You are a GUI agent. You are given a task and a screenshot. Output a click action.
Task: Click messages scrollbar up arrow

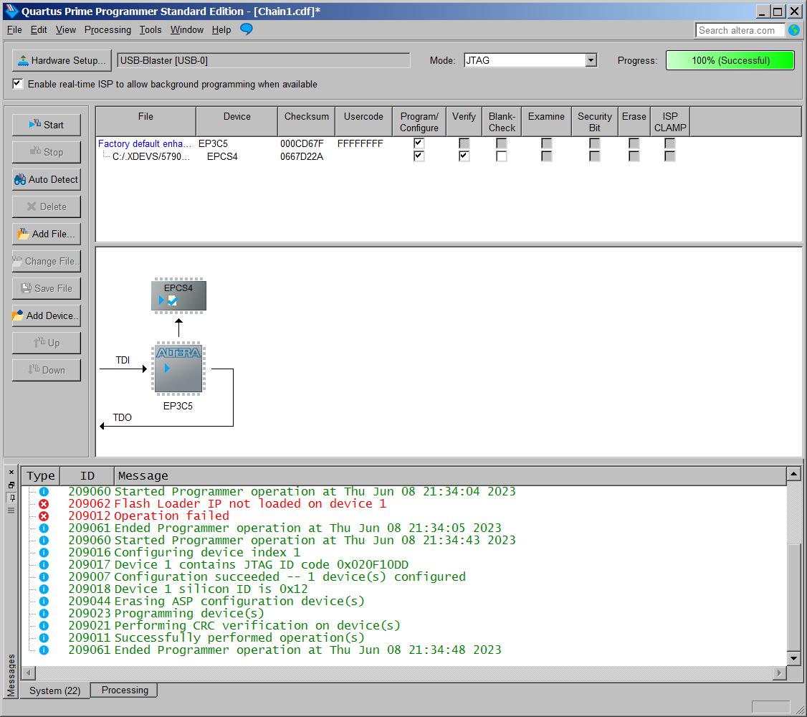(x=793, y=473)
